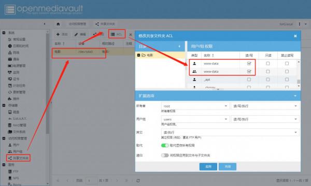Toggle read-only for www-data user row
Screen dimensions: 311x186
pos(268,64)
